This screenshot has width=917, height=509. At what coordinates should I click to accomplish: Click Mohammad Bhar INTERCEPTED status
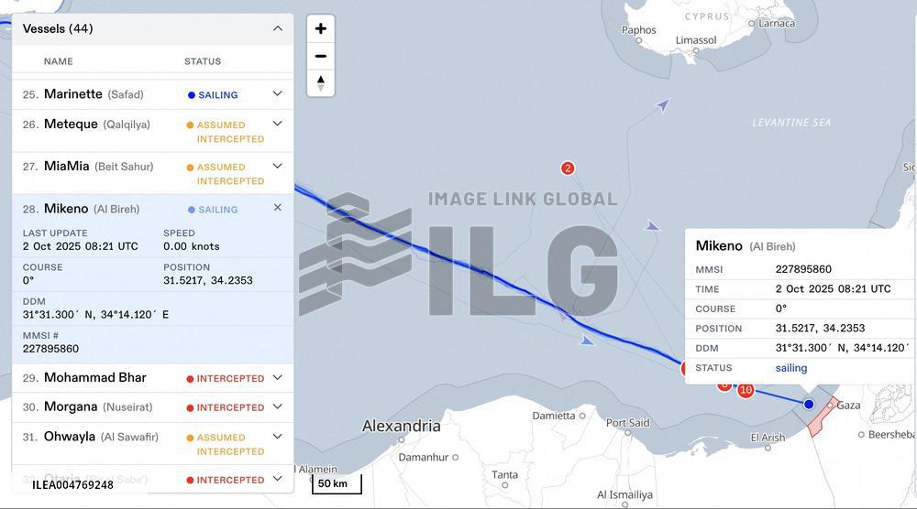tap(226, 379)
